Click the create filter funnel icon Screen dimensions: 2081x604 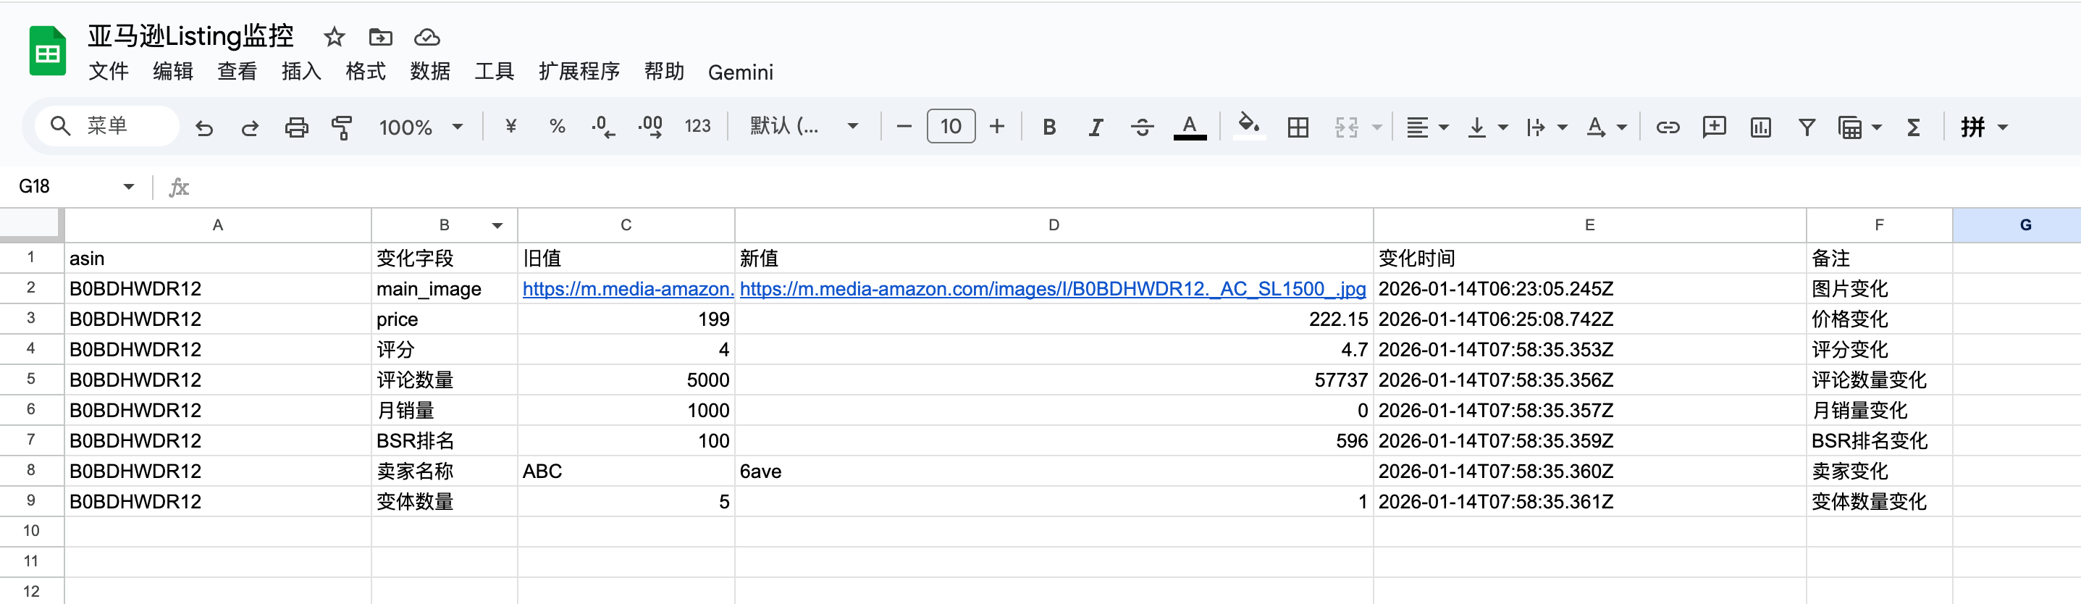(x=1807, y=127)
